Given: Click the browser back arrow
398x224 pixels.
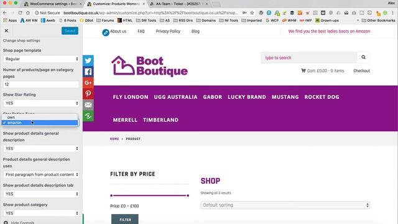Looking at the screenshot, I should pyautogui.click(x=5, y=12).
